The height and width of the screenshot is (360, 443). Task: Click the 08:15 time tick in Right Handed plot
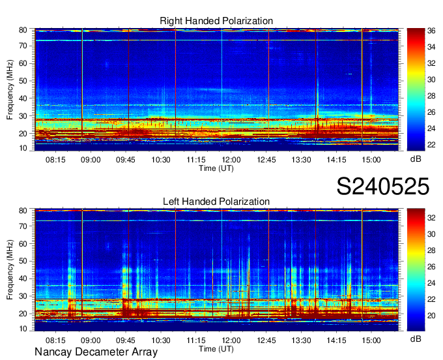pos(55,160)
